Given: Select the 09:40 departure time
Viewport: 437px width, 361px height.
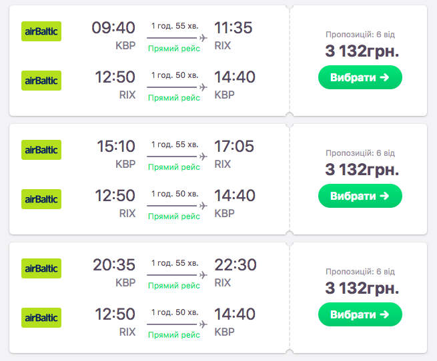Looking at the screenshot, I should (113, 28).
